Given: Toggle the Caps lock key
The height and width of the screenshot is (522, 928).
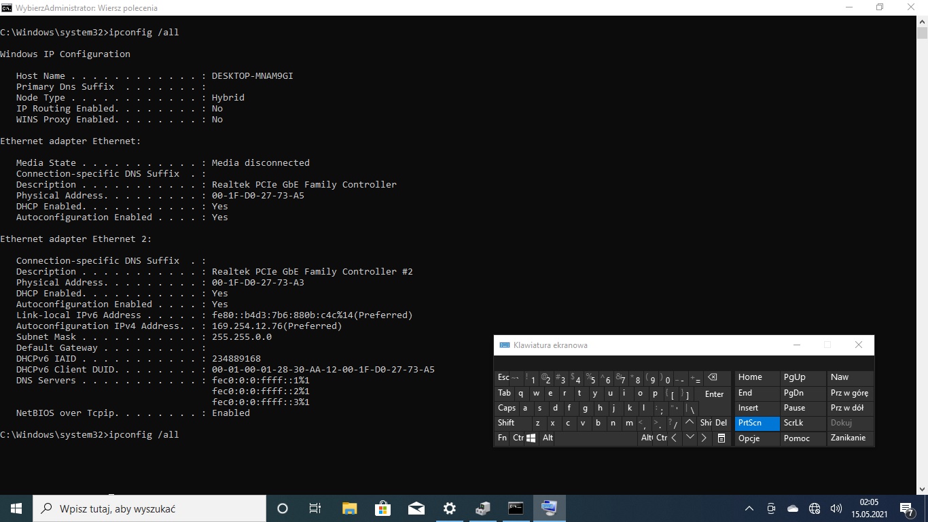Looking at the screenshot, I should 507,408.
